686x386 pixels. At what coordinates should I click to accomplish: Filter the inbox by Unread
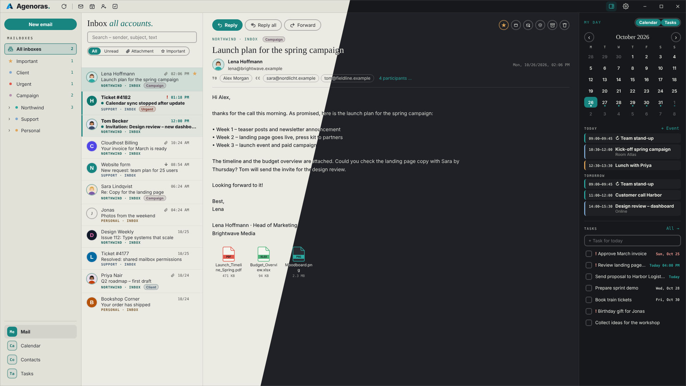click(111, 51)
